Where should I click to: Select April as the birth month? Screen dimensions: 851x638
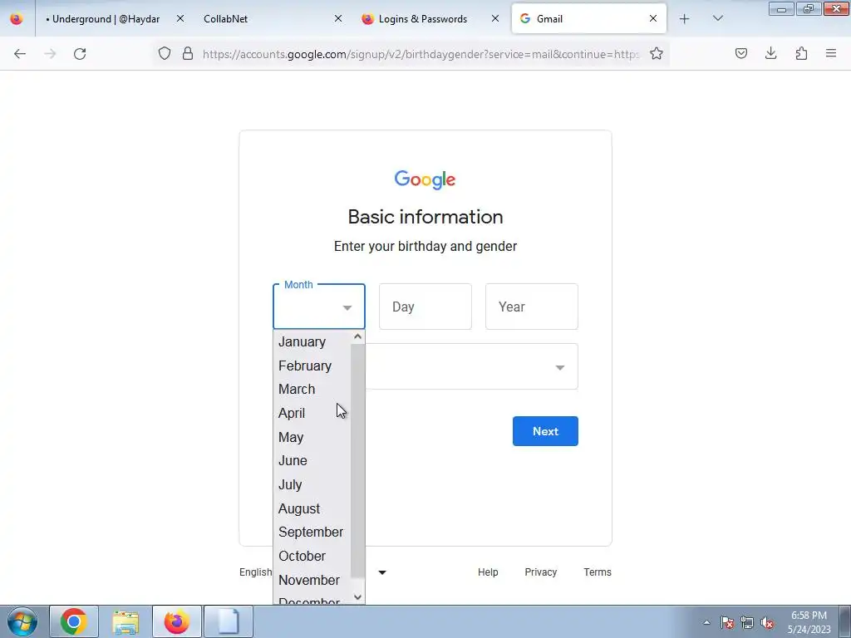click(312, 413)
